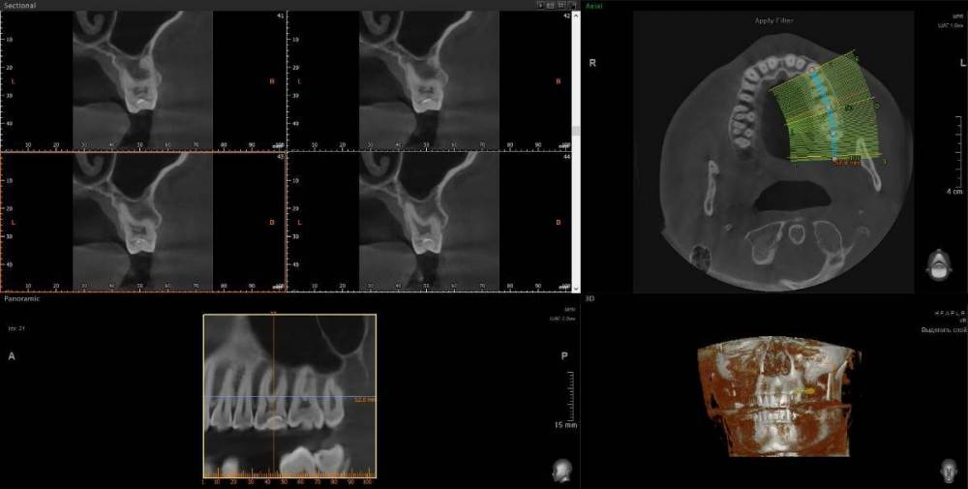Click Apply Filter in the Axial view
968x489 pixels.
pyautogui.click(x=774, y=20)
